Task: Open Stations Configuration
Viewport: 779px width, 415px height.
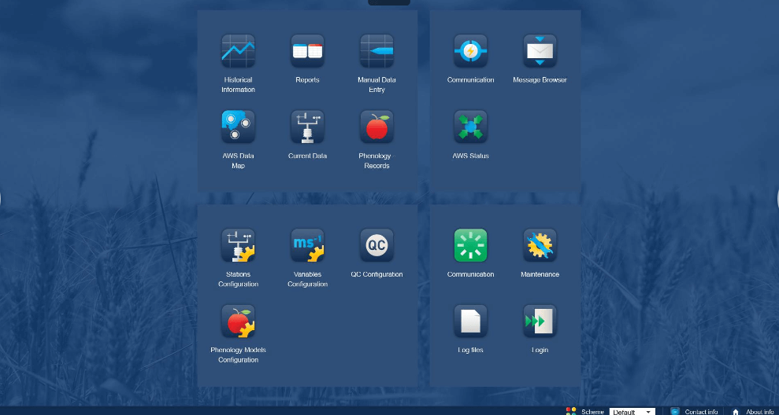Action: (238, 245)
